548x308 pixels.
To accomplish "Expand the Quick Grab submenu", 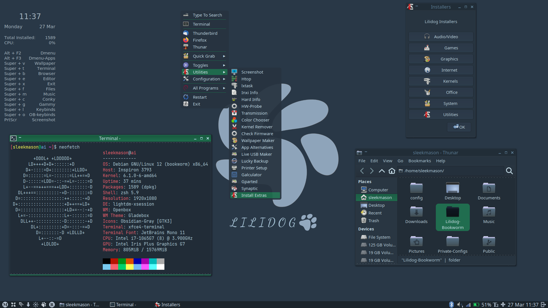I will tap(205, 56).
